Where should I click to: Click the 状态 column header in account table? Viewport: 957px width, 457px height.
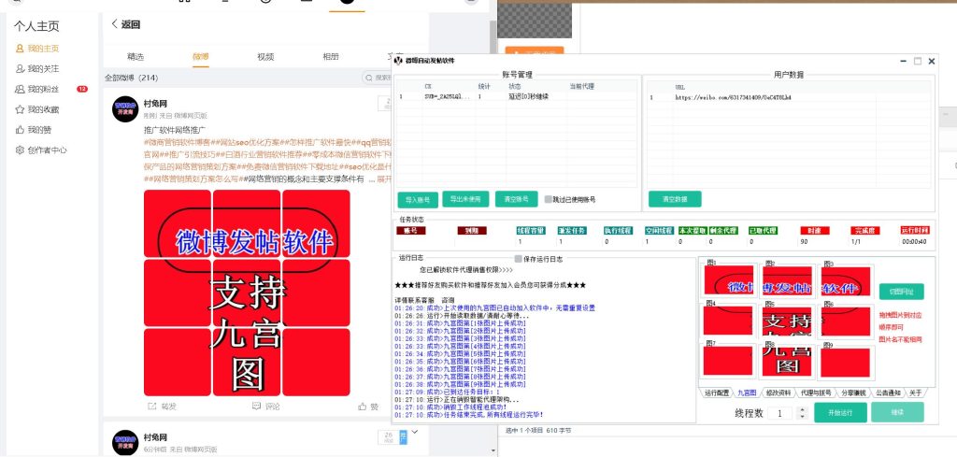(515, 87)
